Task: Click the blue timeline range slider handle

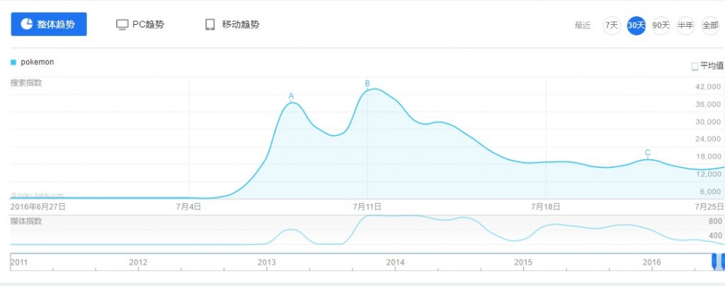Action: pos(714,261)
